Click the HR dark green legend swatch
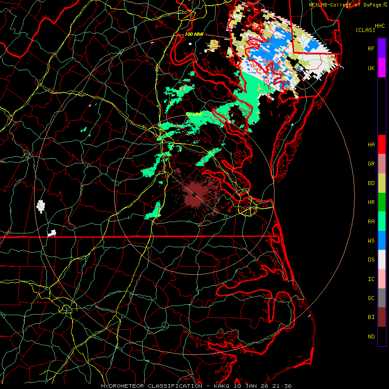The image size is (389, 389). [x=382, y=202]
